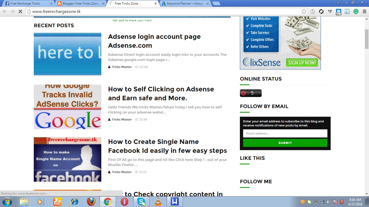This screenshot has height=207, width=369.
Task: Click the 10:22 post timestamp
Action: tap(143, 172)
